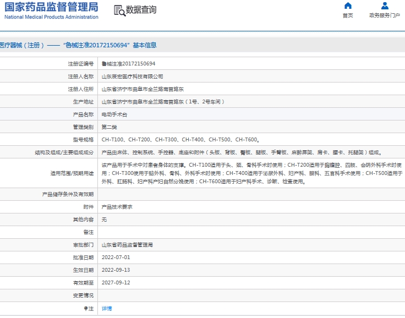
Task: Select the structure description starting 产品由床体
Action: [242, 152]
